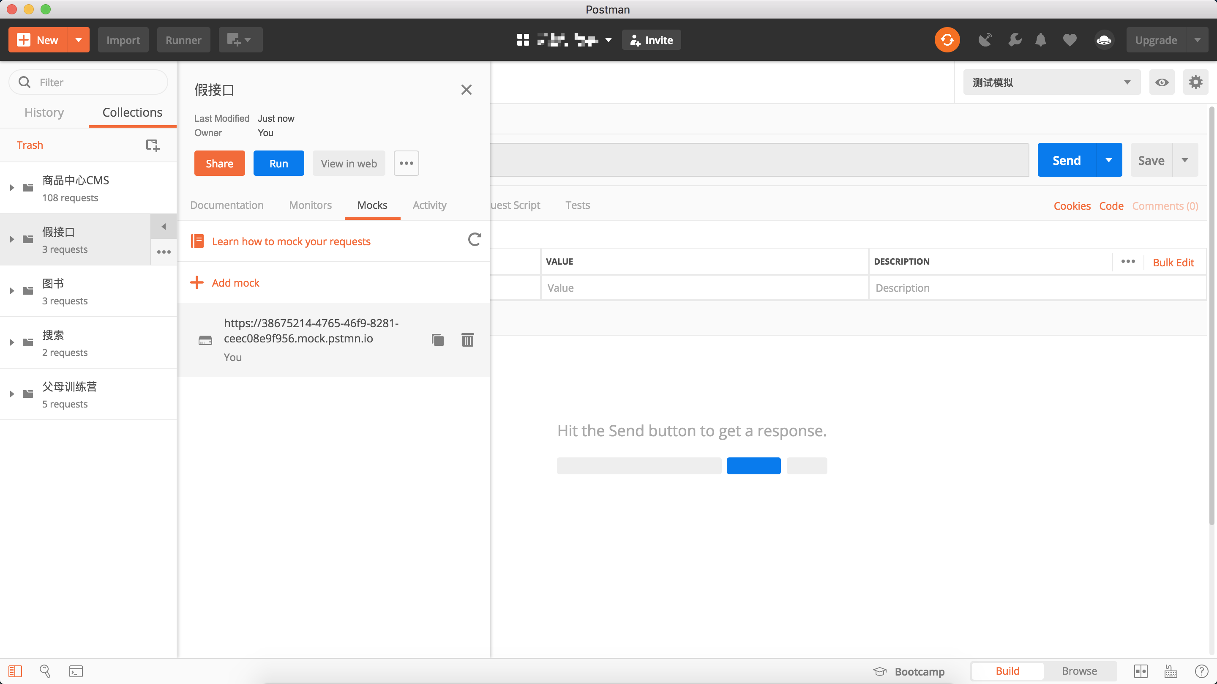
Task: Copy the mock server URL
Action: click(437, 339)
